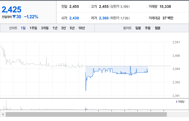This screenshot has width=189, height=121.
Task: Click the blue down-triangle change indicator
Action: [14, 17]
